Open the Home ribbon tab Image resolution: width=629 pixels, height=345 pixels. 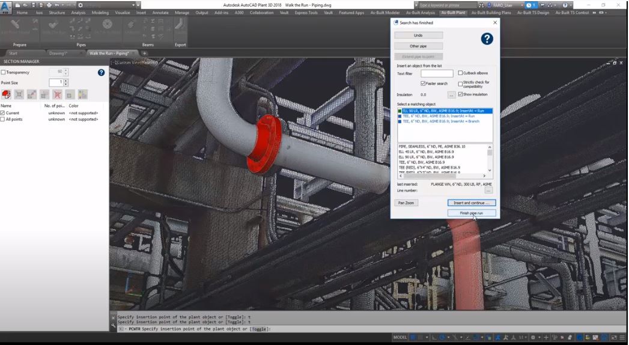(22, 13)
